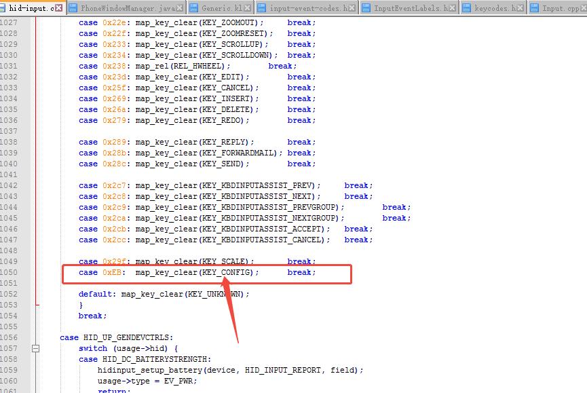Collapse the switch (usage->hid) fold block

pos(35,348)
